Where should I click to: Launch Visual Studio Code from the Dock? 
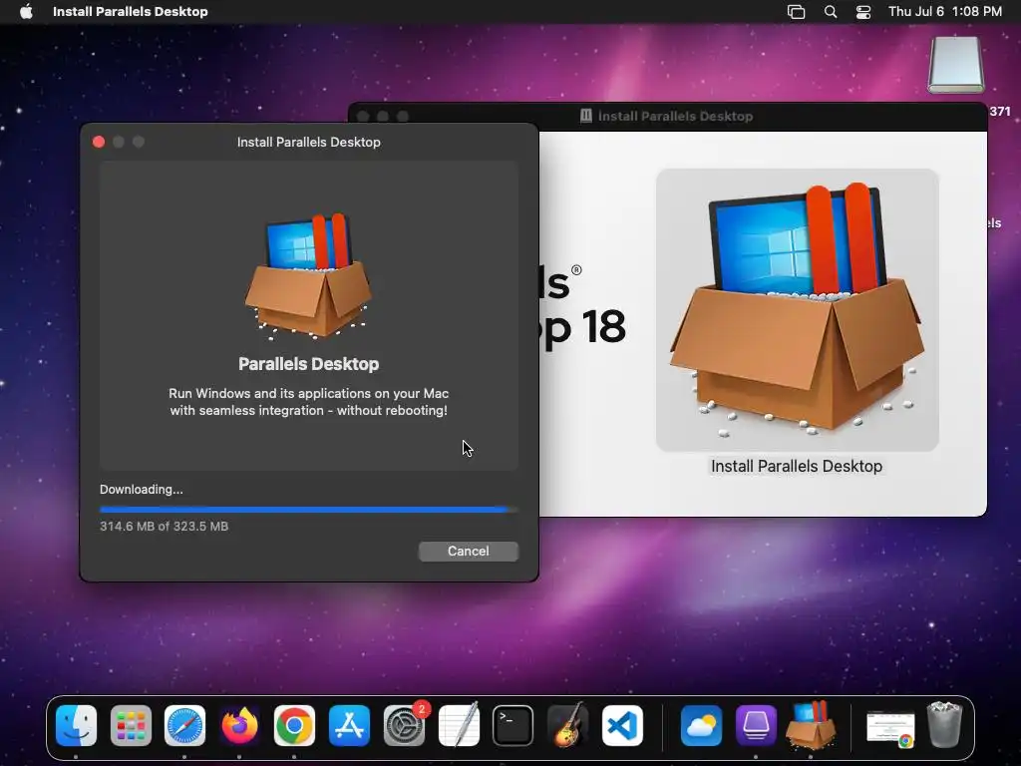tap(622, 726)
